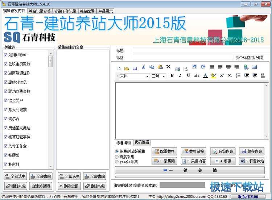Click the Insert hyperlink globe icon
Screen dimensions: 272x200
246,67
